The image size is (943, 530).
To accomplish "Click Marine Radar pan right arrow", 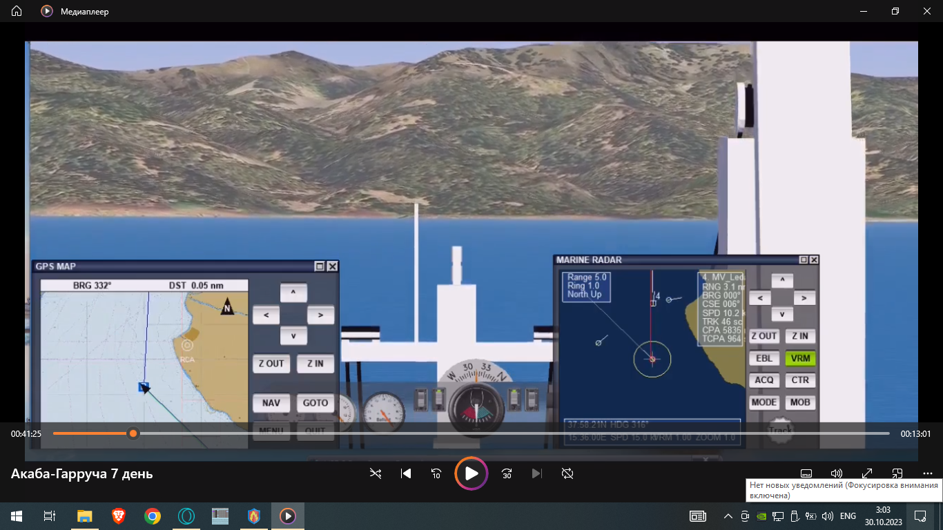I will [804, 298].
